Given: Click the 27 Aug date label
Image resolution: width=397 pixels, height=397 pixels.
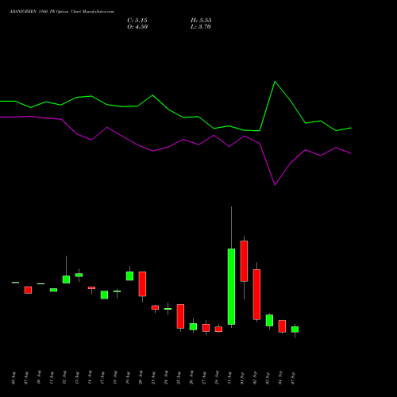Looking at the screenshot, I should [204, 378].
